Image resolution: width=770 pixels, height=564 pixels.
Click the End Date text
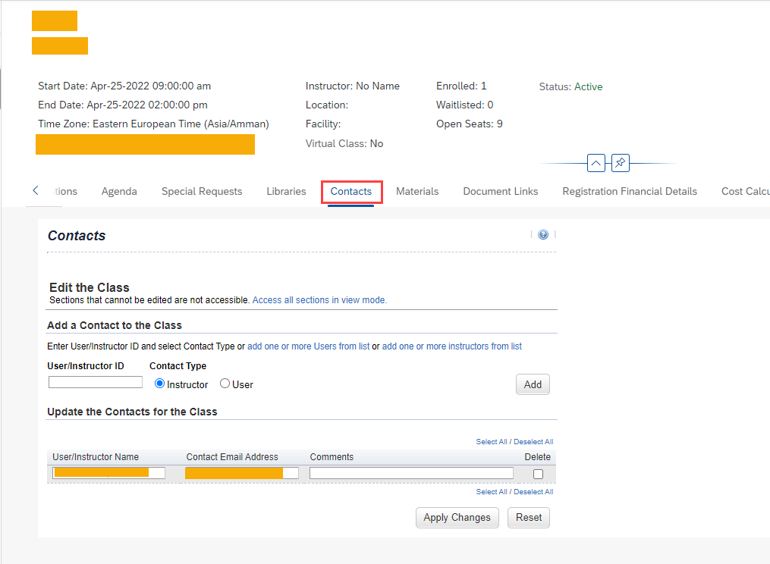(123, 105)
